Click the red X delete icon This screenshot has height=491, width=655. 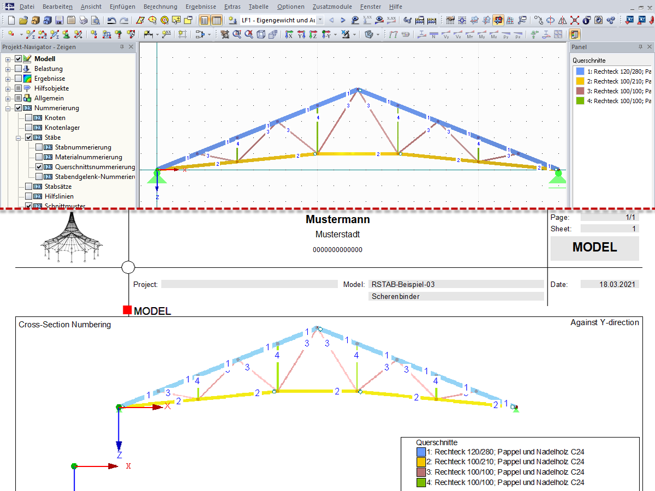pos(574,20)
